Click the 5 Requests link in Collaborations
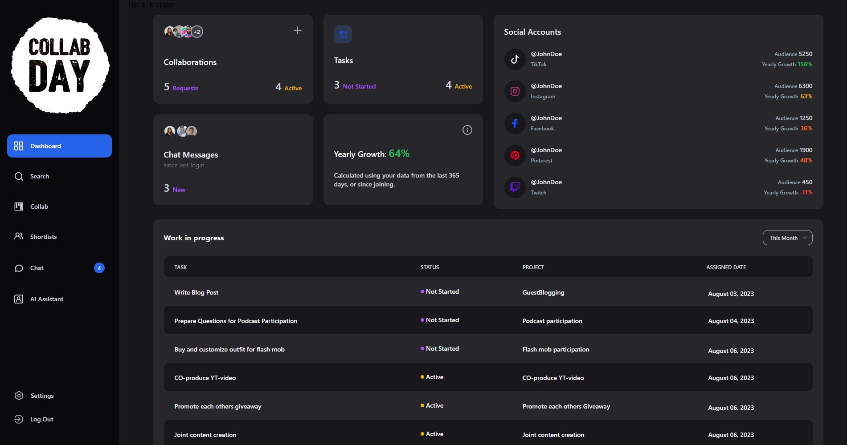This screenshot has width=847, height=445. pyautogui.click(x=181, y=87)
